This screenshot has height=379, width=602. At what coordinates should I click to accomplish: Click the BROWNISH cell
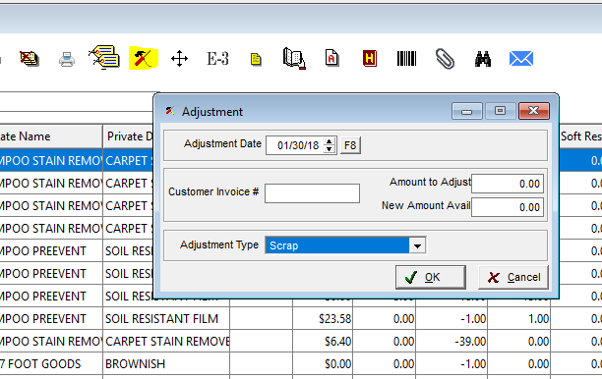click(166, 363)
